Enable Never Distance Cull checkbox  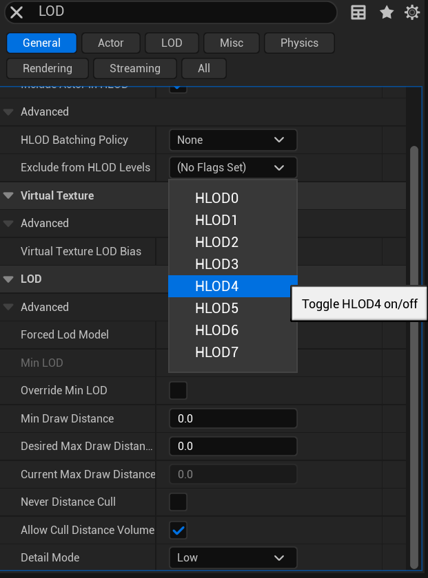pos(178,502)
